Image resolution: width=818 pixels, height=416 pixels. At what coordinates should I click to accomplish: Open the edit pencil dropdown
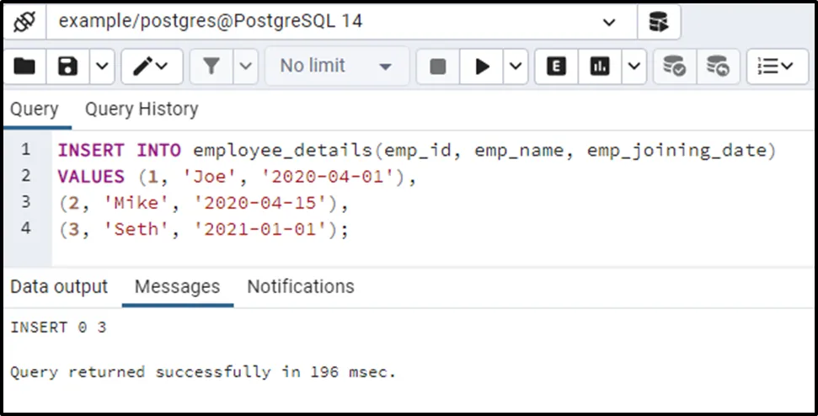pyautogui.click(x=150, y=67)
